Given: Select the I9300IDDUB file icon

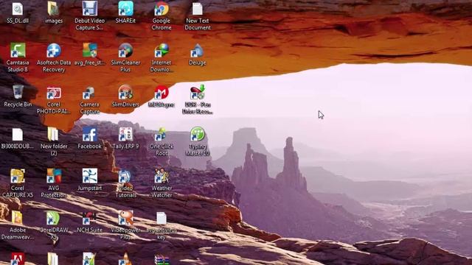Looking at the screenshot, I should coord(18,134).
